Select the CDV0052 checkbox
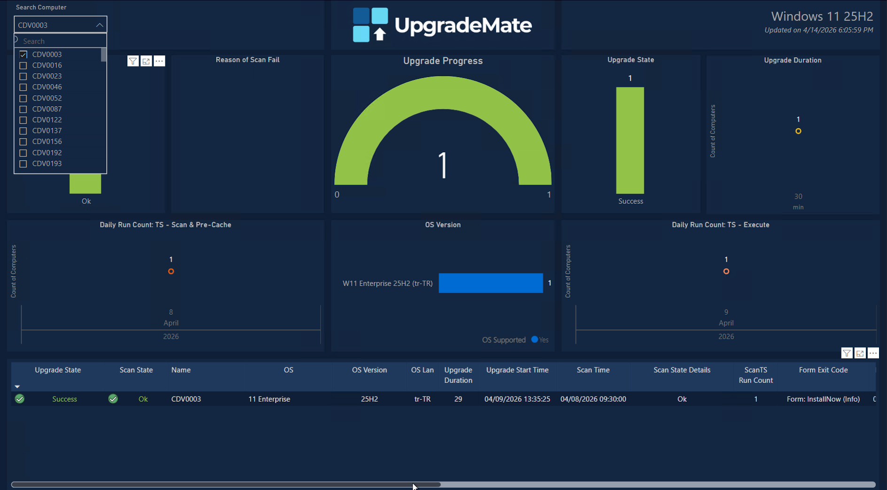The height and width of the screenshot is (490, 887). (x=23, y=98)
